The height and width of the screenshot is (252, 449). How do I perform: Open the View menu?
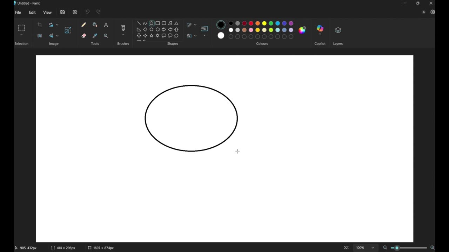click(47, 12)
